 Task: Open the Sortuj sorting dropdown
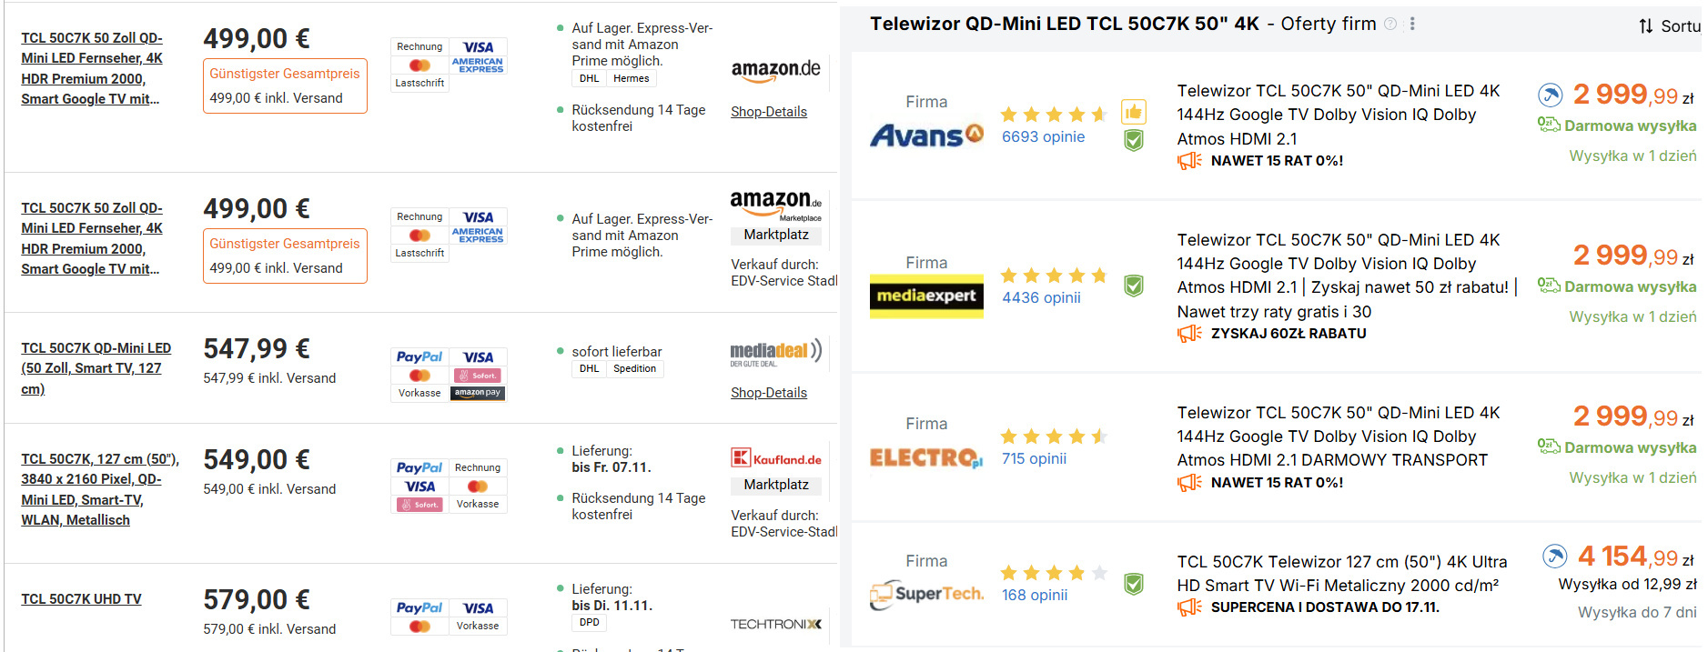point(1669,26)
